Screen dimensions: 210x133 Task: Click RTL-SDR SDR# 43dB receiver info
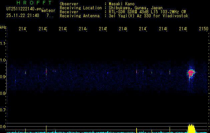[x=147, y=12]
